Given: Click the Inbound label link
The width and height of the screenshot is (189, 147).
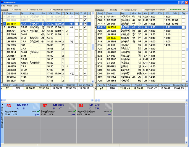Looking at the screenshot, I should [x=4, y=10].
